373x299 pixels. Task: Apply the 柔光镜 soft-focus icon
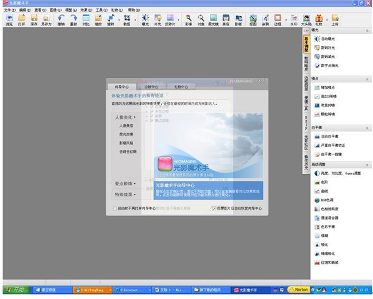213,20
